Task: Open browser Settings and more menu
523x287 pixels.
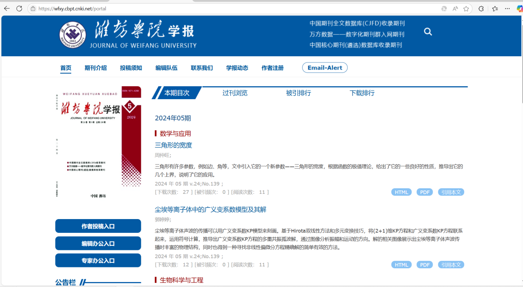Action: tap(507, 9)
